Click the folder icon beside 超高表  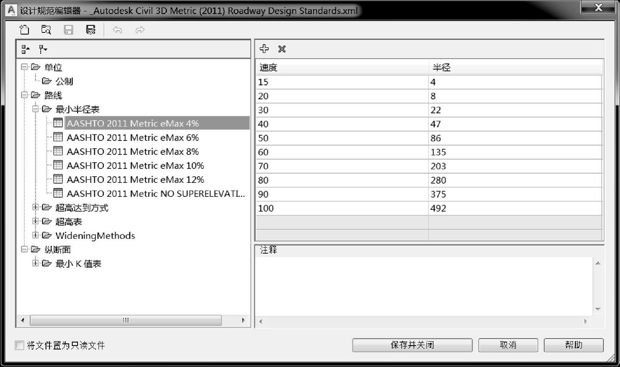point(47,221)
